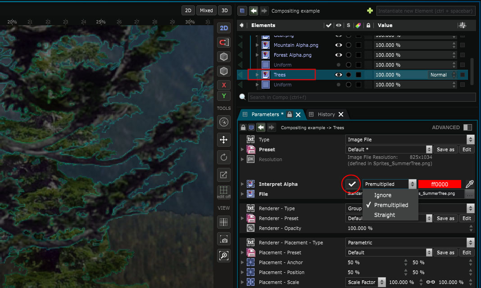This screenshot has height=288, width=481.
Task: Switch to the History tab
Action: [x=326, y=114]
